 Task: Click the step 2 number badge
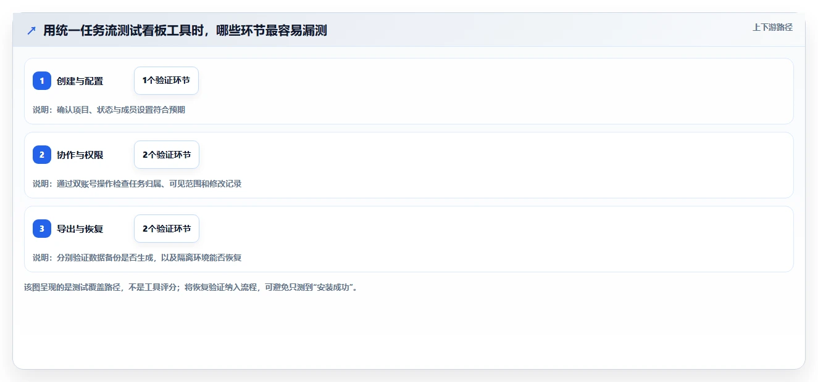click(x=42, y=155)
